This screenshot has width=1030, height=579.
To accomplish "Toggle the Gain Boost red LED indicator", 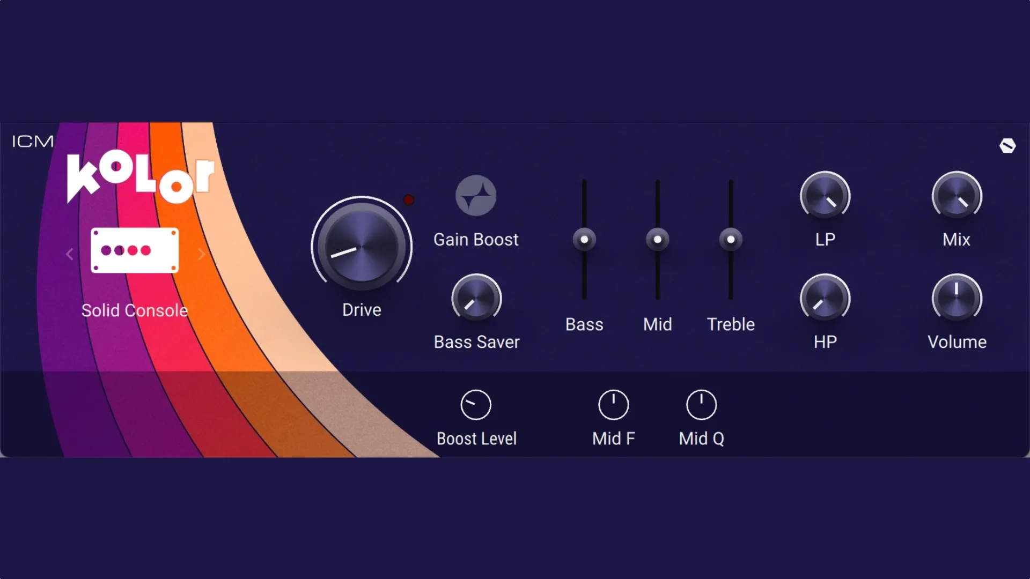I will (x=409, y=199).
